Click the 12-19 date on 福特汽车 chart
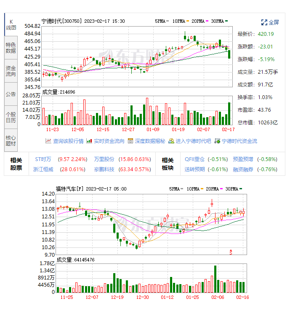 pyautogui.click(x=117, y=297)
